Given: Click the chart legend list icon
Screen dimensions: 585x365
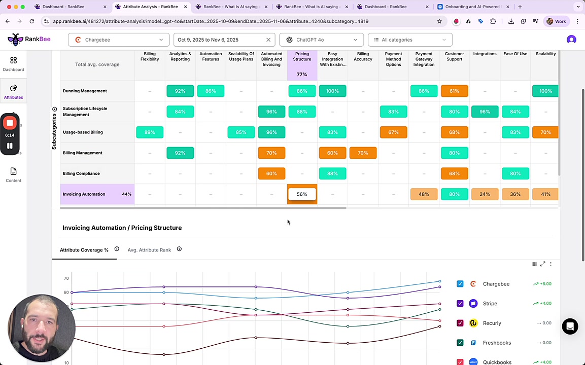Looking at the screenshot, I should tap(534, 264).
